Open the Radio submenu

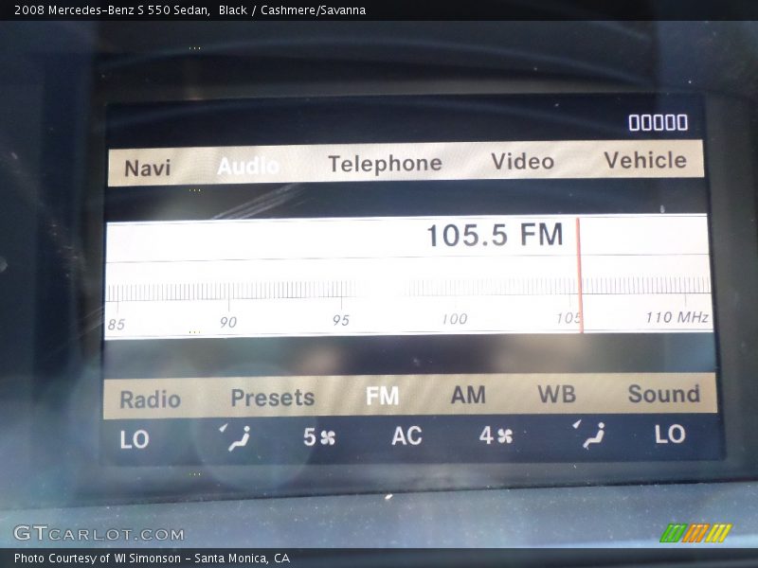point(150,399)
